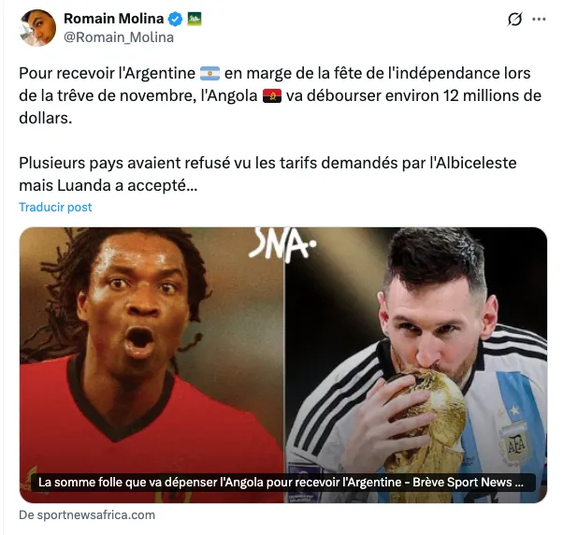Click the paragraph starting 'Plusieurs pays avaient refusé'

pos(267,174)
